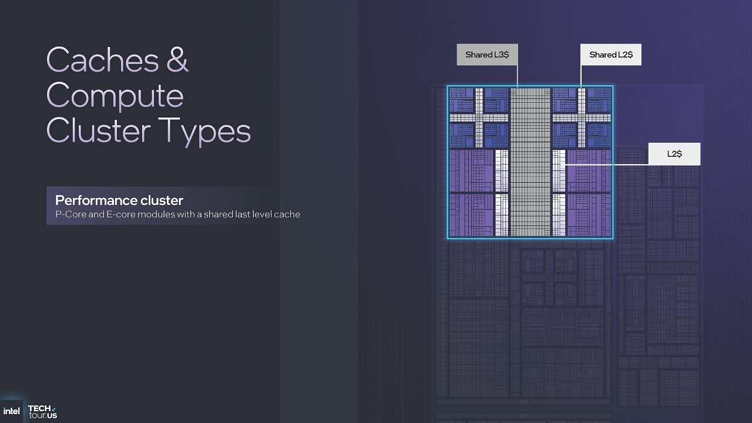Click the gray shared L3 cache column

coord(531,162)
